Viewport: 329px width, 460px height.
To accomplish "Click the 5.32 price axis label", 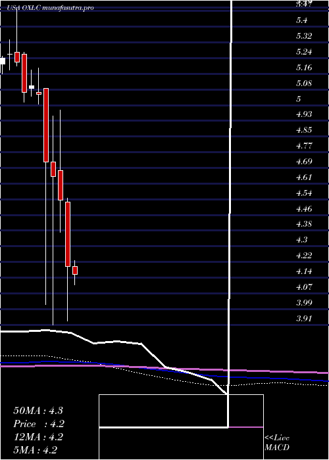I will 304,36.
